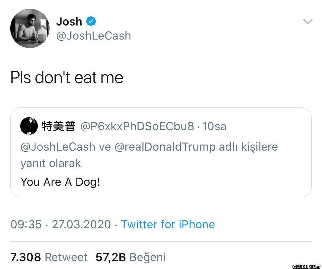Click the Beğeni label

pos(148,257)
